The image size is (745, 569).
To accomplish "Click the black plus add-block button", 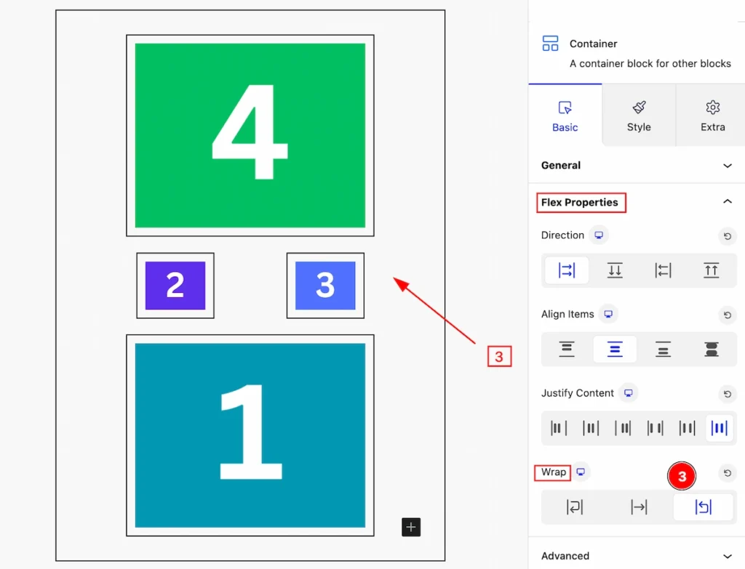I will pyautogui.click(x=411, y=527).
